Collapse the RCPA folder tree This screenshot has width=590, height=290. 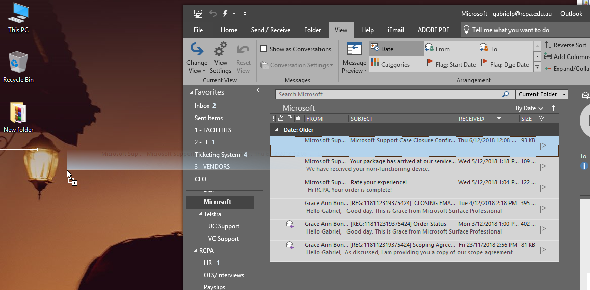coord(196,250)
